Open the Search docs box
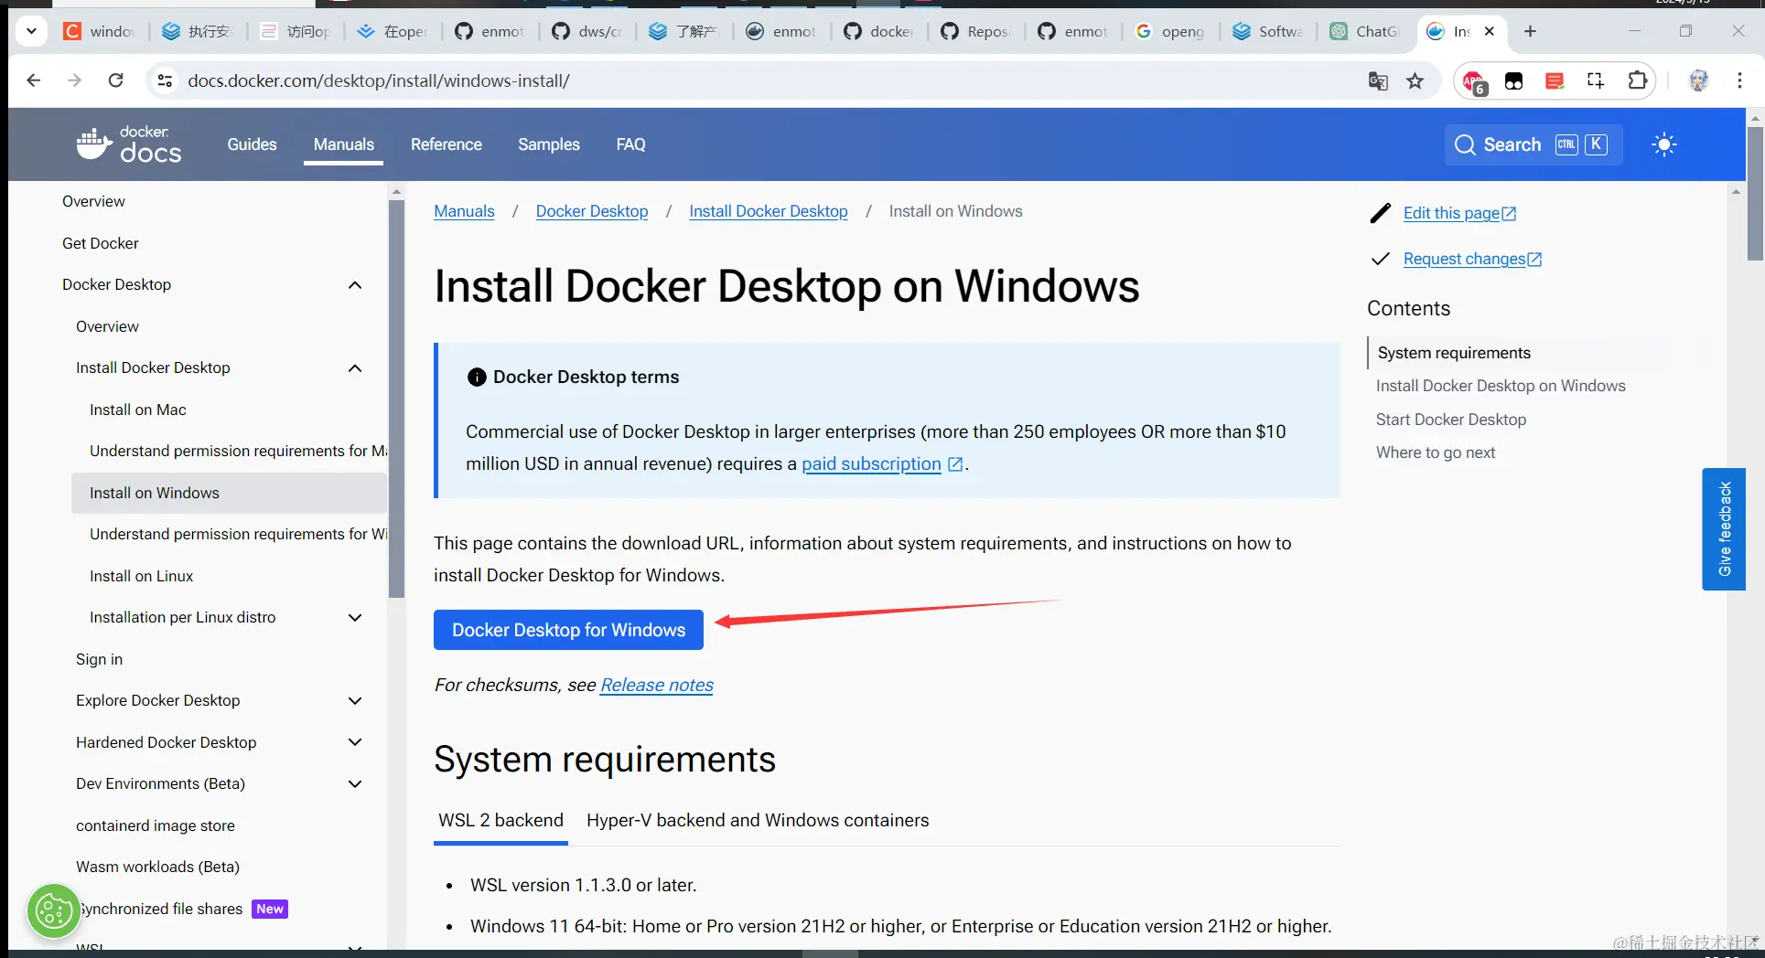 [x=1534, y=144]
